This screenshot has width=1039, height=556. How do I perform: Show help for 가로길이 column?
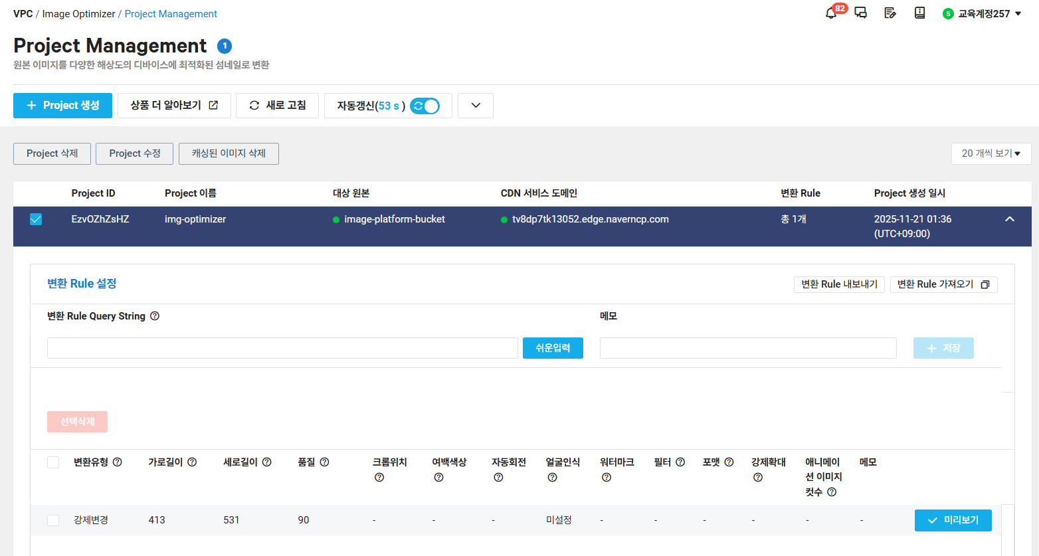pyautogui.click(x=192, y=462)
